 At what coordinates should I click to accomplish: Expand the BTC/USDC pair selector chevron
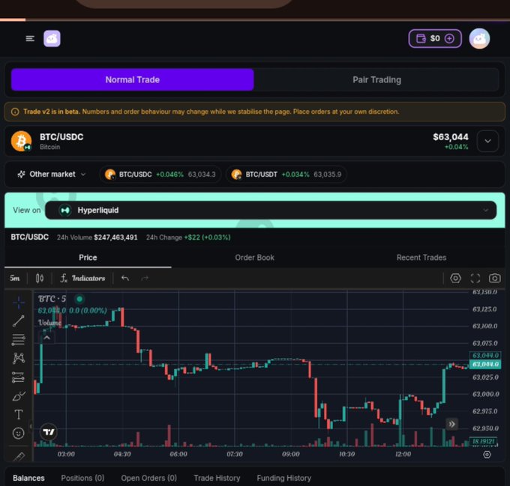coord(487,142)
